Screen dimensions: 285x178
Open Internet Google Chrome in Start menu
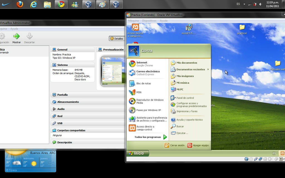point(148,64)
